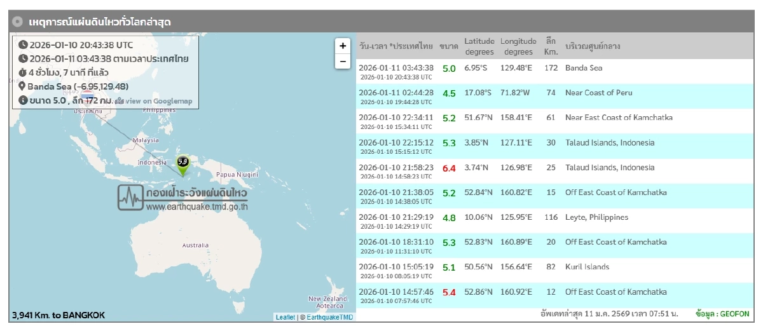763x331 pixels.
Task: Zoom out on the earthquake map
Action: [343, 61]
